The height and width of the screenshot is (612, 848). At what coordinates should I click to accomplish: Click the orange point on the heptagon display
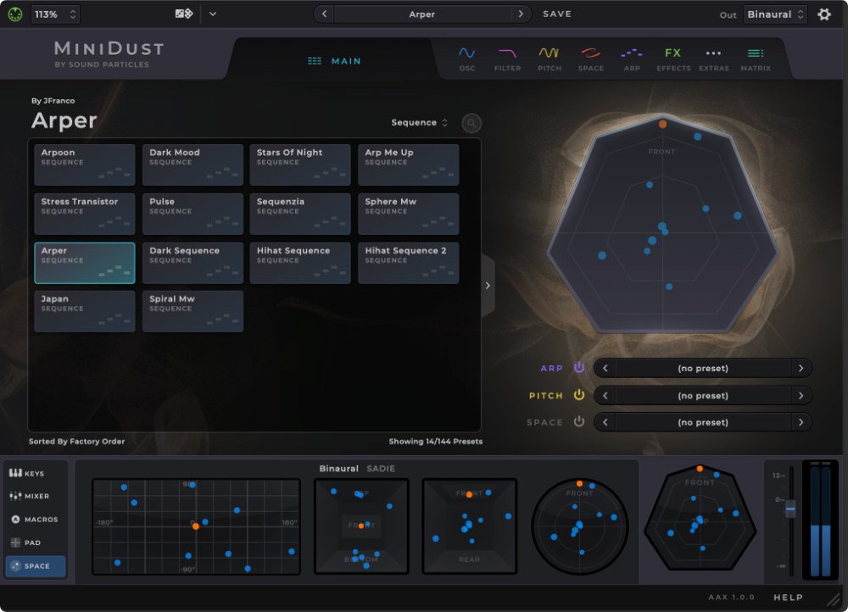coord(662,124)
